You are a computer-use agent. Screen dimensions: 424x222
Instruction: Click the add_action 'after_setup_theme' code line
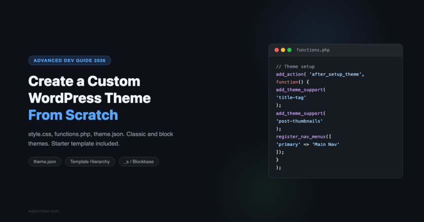(x=320, y=74)
